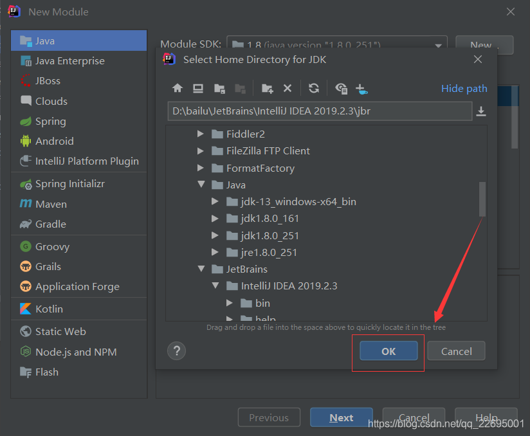The width and height of the screenshot is (530, 436).
Task: Select the jdk1.8.0_251 folder name
Action: click(270, 235)
